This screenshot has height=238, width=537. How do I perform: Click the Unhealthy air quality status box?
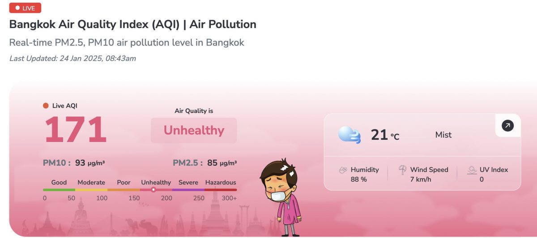[x=194, y=130]
